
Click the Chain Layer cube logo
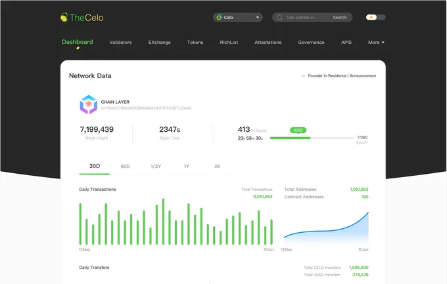point(88,104)
